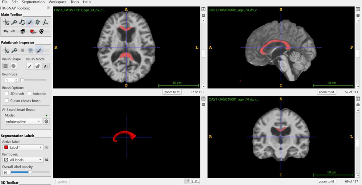The image size is (362, 185).
Task: Click the Brush Size slider handle
Action: coord(22,80)
